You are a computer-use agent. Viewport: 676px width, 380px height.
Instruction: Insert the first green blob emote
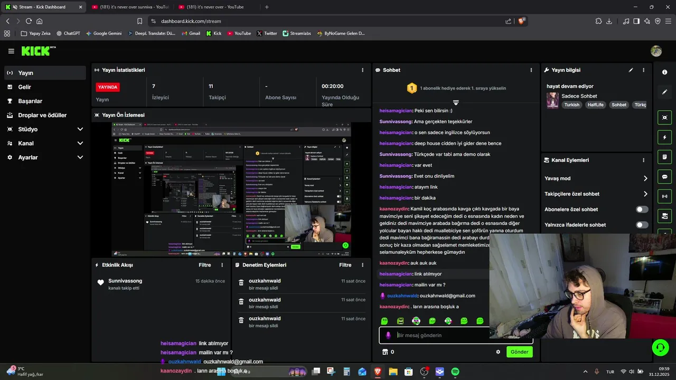384,321
